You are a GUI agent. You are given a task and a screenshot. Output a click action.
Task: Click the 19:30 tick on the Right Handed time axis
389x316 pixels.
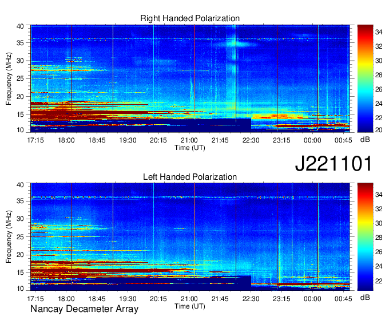(128, 140)
